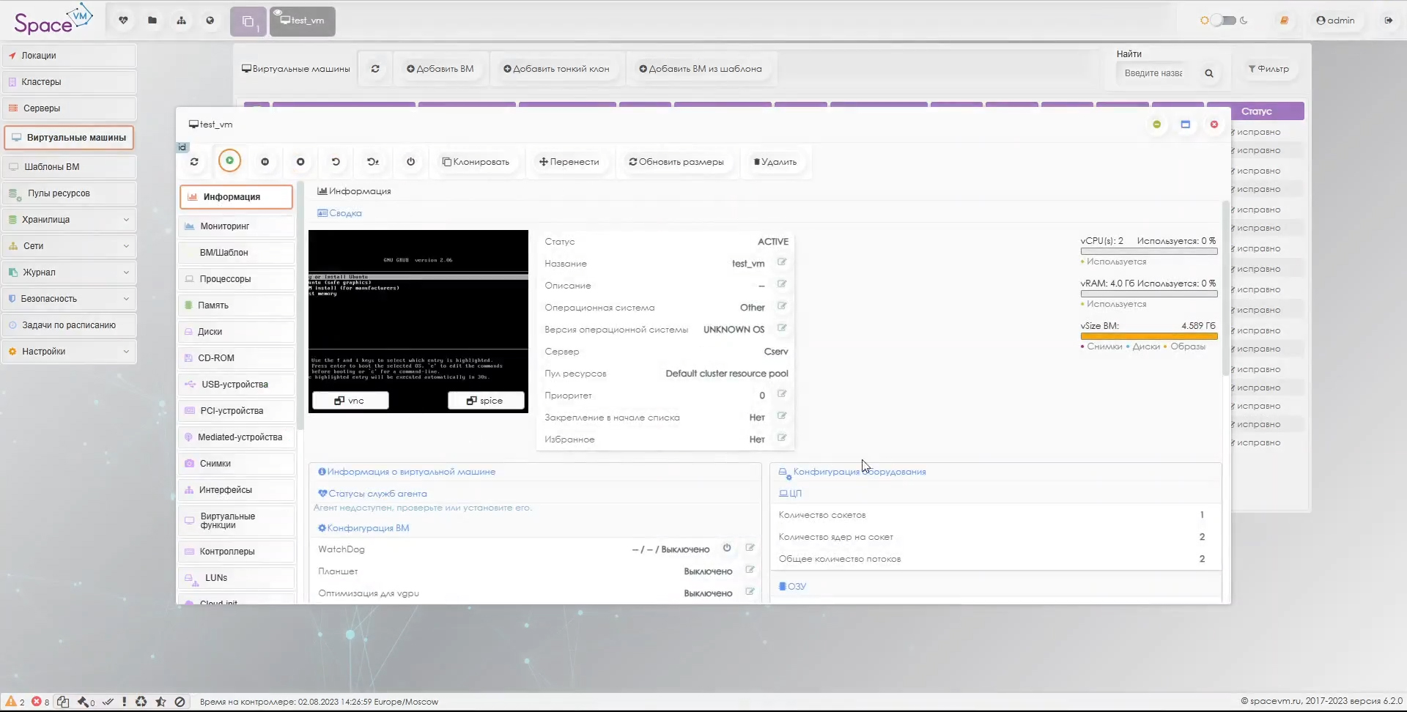
Task: Expand the Networks sidebar section
Action: coord(70,246)
